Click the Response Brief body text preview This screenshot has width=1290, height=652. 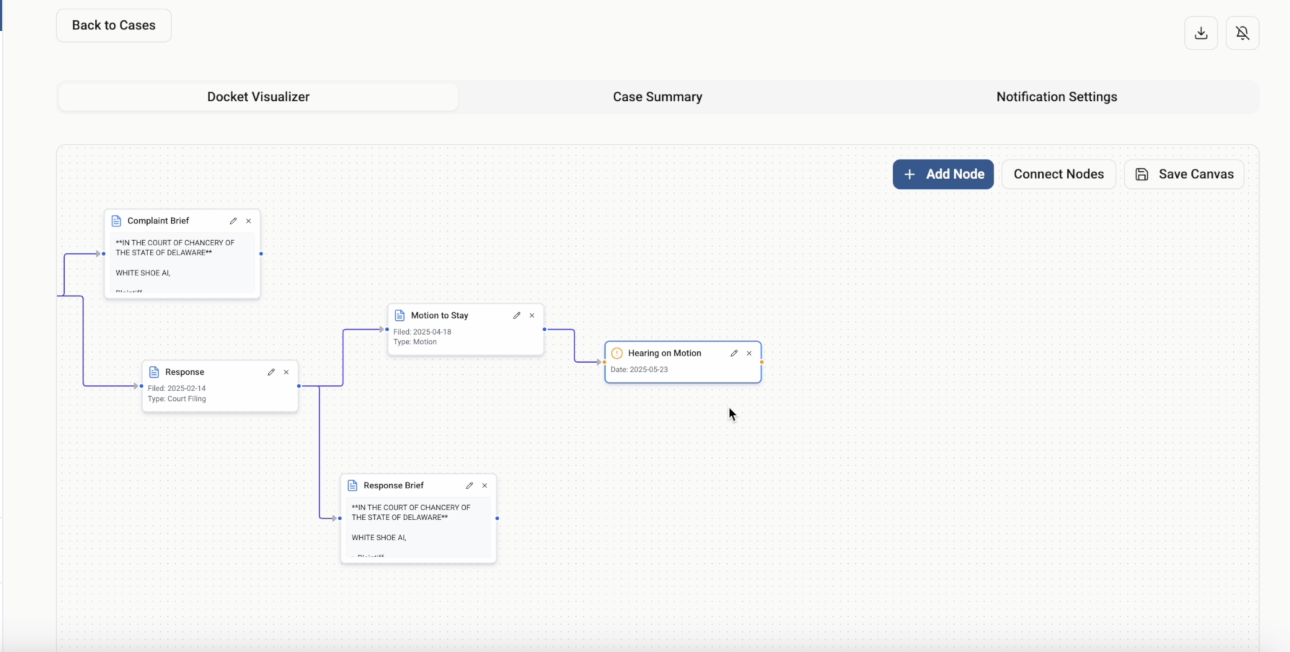(x=419, y=527)
